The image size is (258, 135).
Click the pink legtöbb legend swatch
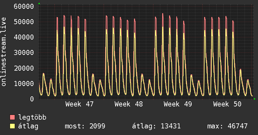pos(12,117)
